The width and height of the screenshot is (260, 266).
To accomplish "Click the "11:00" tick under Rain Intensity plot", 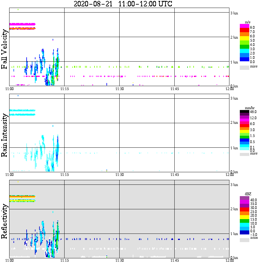I will [9, 175].
